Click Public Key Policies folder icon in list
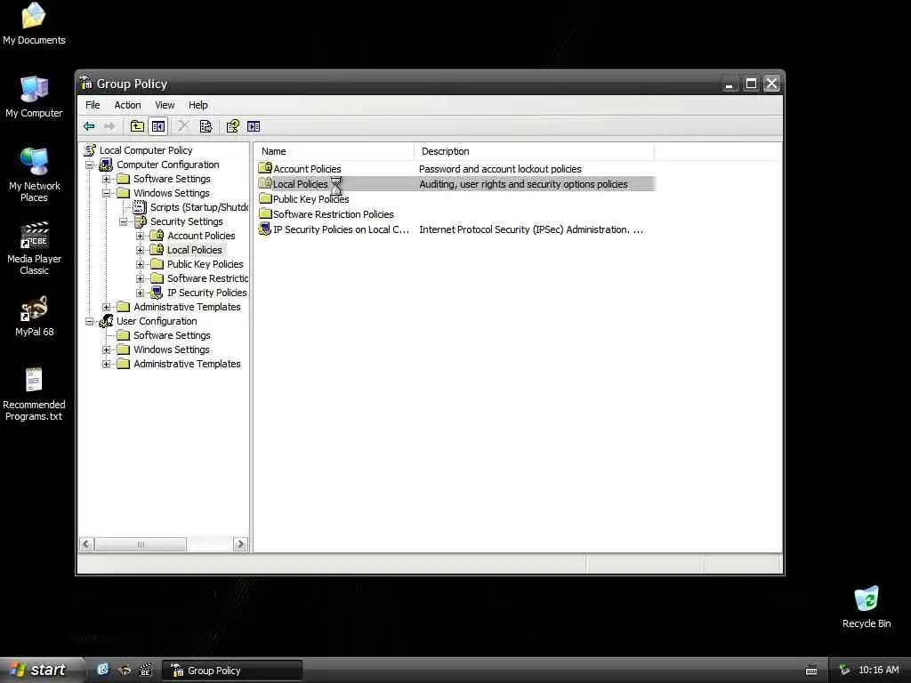Screen dimensions: 911x683 point(265,198)
